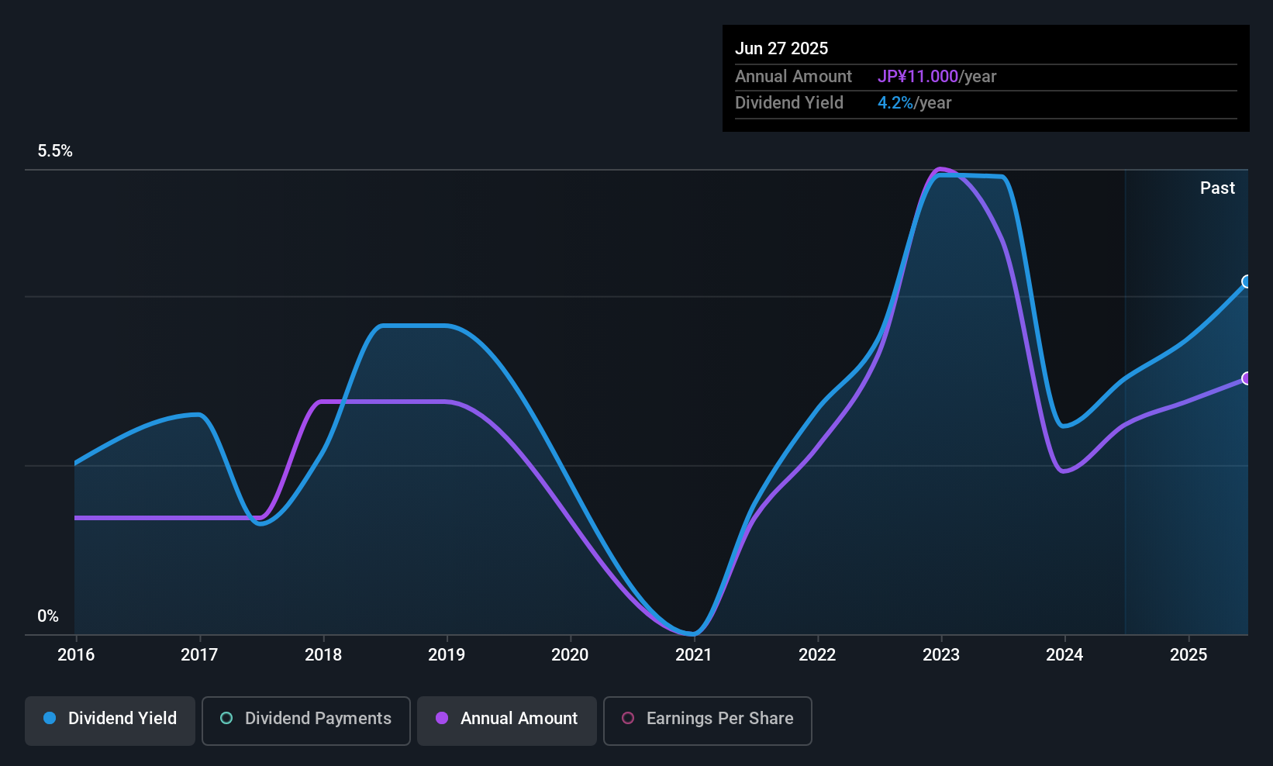The image size is (1273, 766).
Task: Enable the Dividend Payments series
Action: (x=305, y=720)
